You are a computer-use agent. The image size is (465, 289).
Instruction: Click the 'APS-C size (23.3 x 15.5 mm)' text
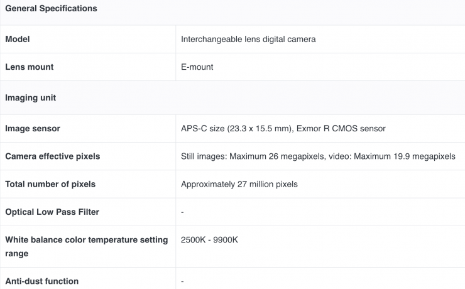tap(234, 128)
